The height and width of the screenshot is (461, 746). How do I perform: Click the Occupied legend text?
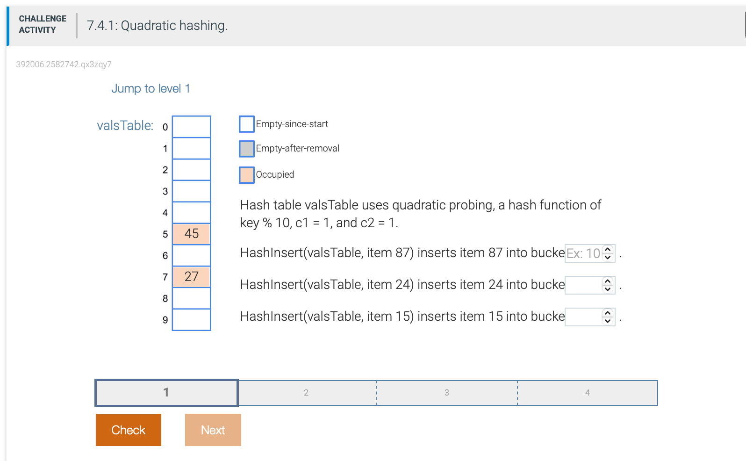[x=275, y=174]
